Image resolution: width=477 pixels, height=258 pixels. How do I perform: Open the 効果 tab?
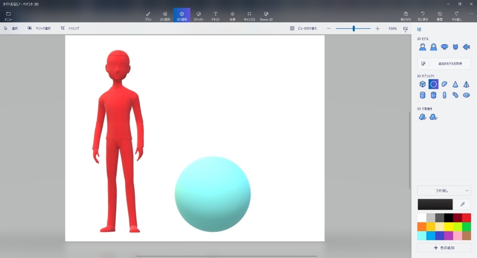(x=232, y=16)
